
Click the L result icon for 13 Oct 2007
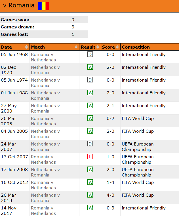[90, 157]
